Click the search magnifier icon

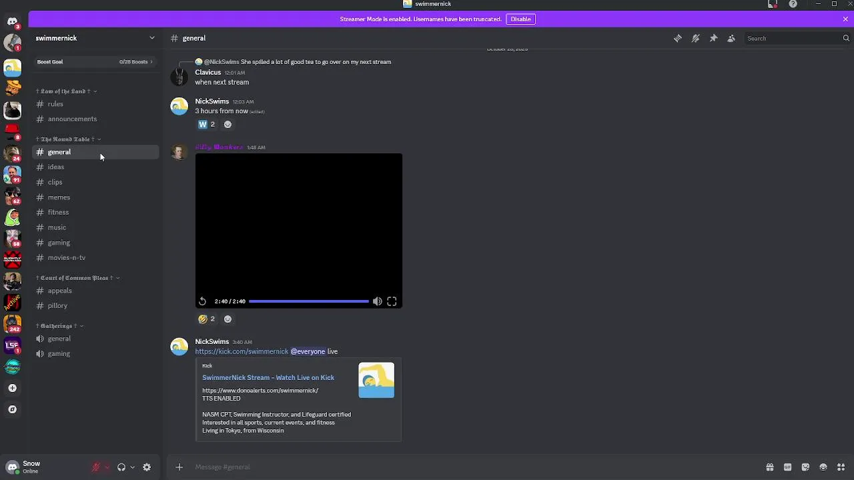846,39
